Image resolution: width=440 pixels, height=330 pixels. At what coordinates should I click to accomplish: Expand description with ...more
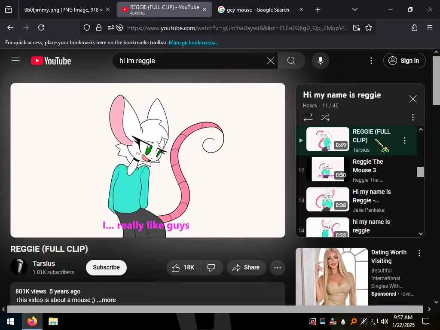tap(106, 299)
